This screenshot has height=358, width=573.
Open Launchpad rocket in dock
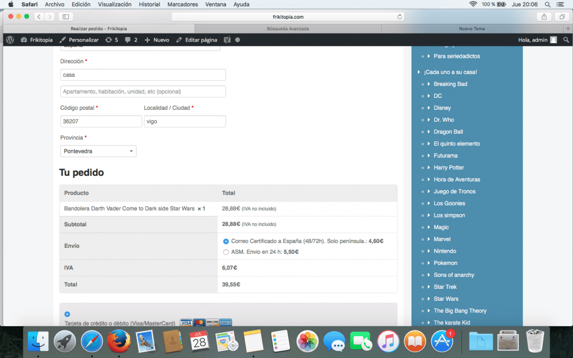coord(65,341)
